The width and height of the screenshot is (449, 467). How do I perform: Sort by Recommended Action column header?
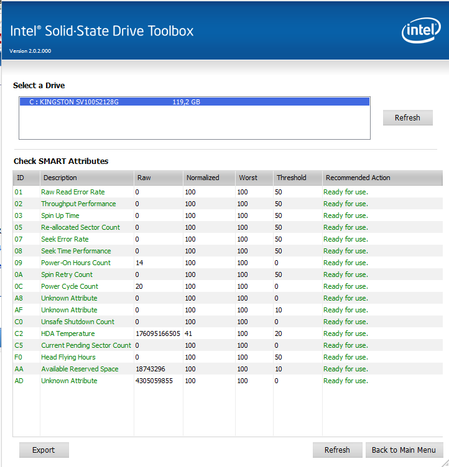382,178
